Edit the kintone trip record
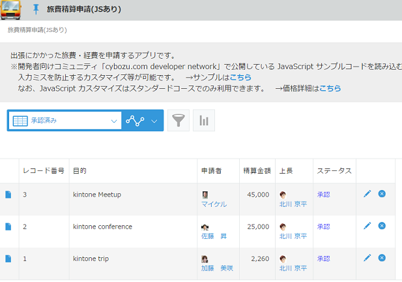 (x=367, y=258)
